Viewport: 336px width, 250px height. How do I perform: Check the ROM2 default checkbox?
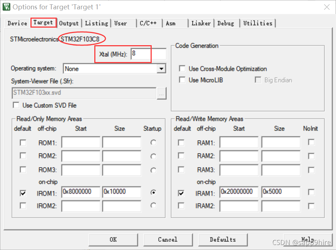tap(23, 156)
